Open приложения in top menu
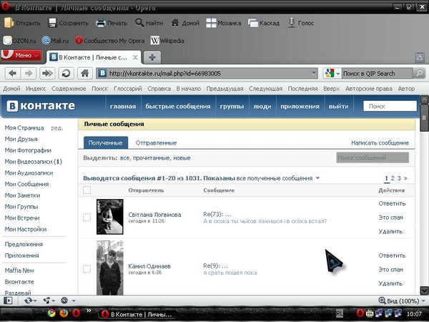429x322 pixels. pos(300,106)
